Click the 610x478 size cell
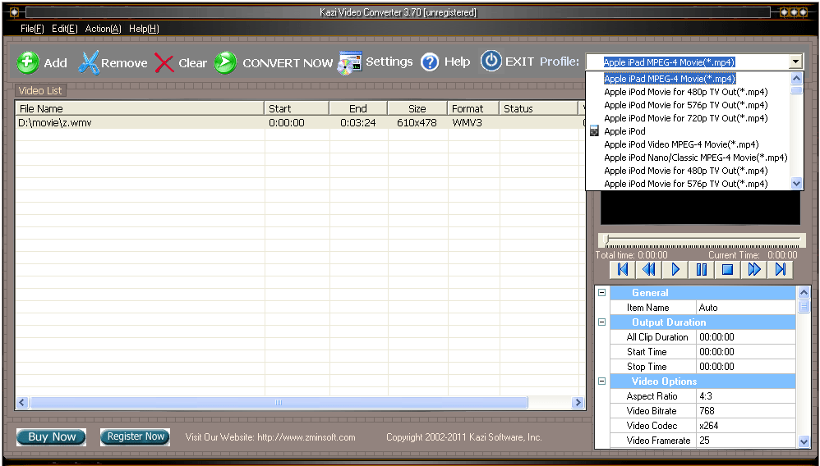The image size is (820, 466). (x=417, y=123)
